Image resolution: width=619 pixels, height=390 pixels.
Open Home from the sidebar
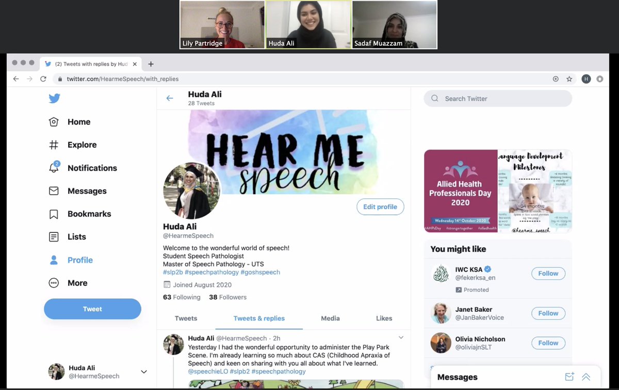70,122
